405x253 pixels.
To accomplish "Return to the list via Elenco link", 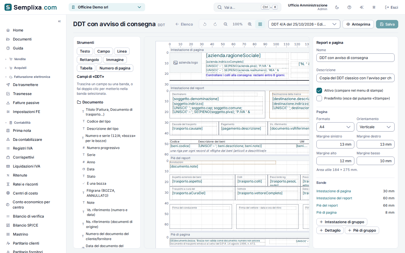I will [184, 24].
